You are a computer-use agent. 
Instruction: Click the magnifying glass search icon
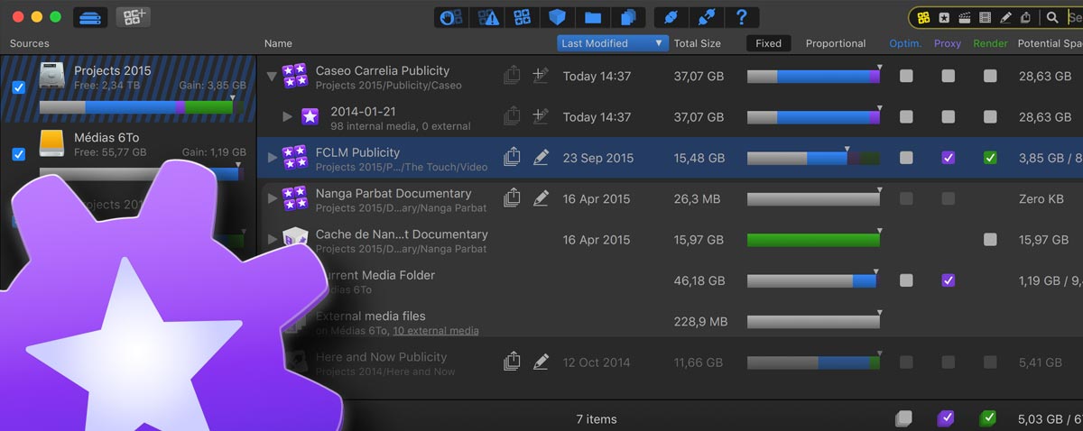[x=1052, y=17]
